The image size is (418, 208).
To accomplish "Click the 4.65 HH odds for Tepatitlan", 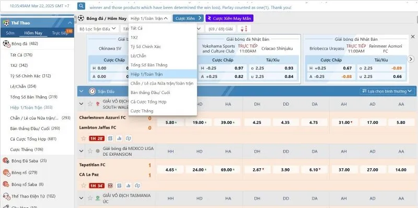I will click(171, 170).
